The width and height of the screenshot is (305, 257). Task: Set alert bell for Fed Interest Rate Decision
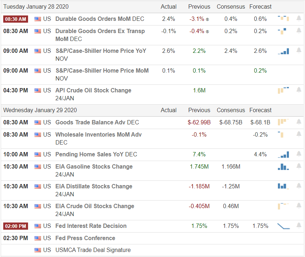[299, 226]
